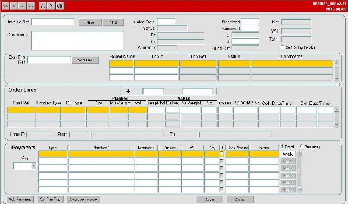Screen dimensions: 348x204
Task: Click into the Invoice Ref field
Action: [53, 22]
